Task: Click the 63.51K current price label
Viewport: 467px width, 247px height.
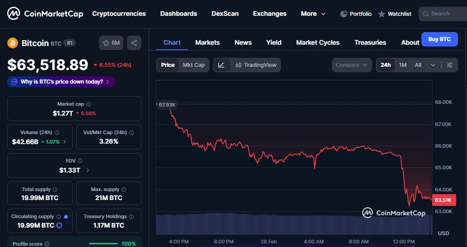Action: pyautogui.click(x=444, y=200)
